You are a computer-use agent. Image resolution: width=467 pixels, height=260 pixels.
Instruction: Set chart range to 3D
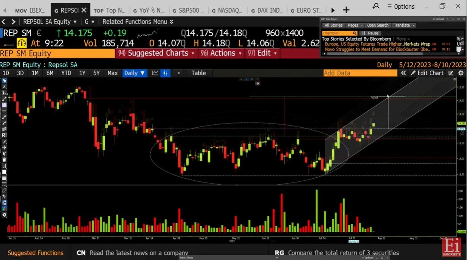tap(20, 73)
